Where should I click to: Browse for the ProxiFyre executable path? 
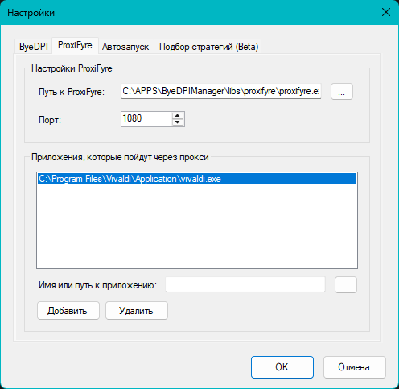tap(342, 92)
